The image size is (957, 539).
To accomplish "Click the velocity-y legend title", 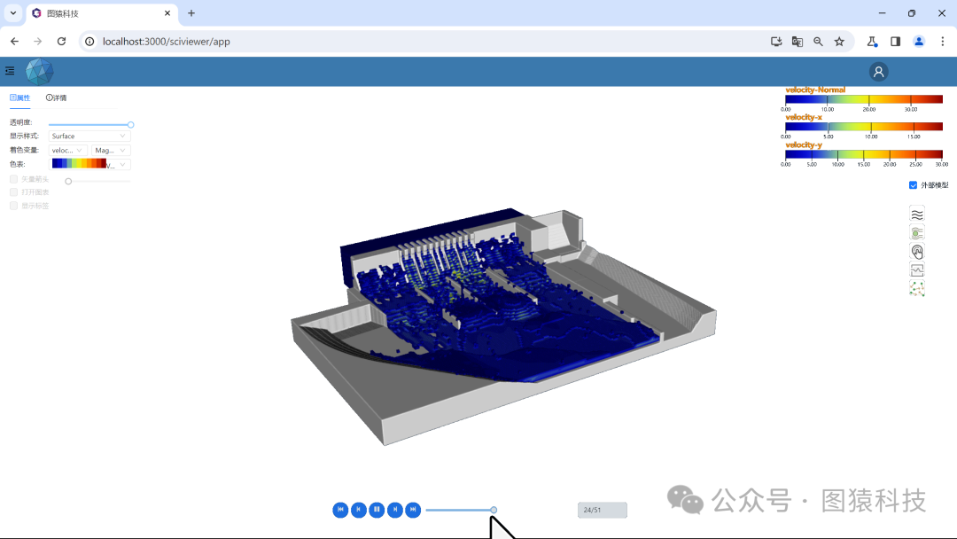I will point(803,145).
